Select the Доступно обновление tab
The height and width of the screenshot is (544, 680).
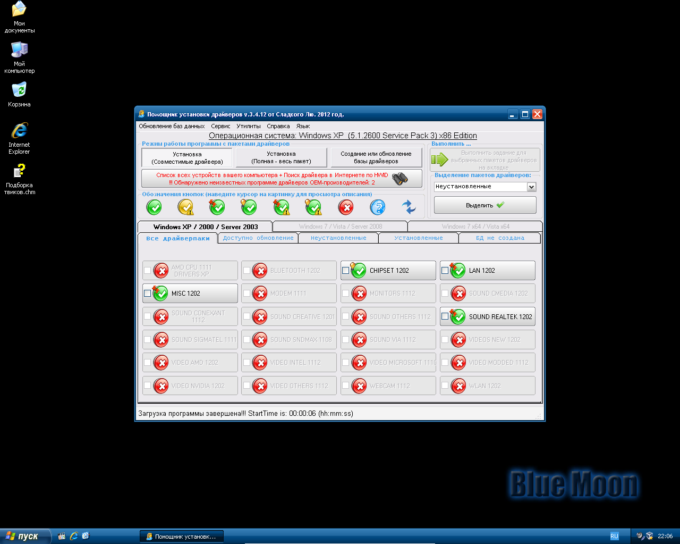click(258, 238)
